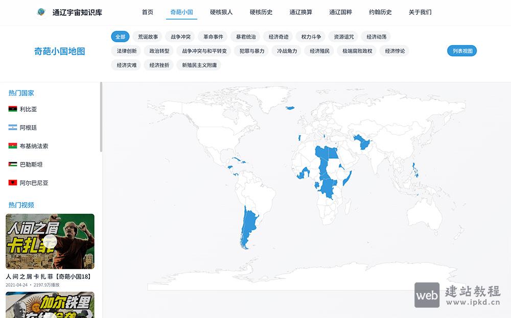The height and width of the screenshot is (318, 511).
Task: Click Somalia highlighted on the map
Action: 347,178
